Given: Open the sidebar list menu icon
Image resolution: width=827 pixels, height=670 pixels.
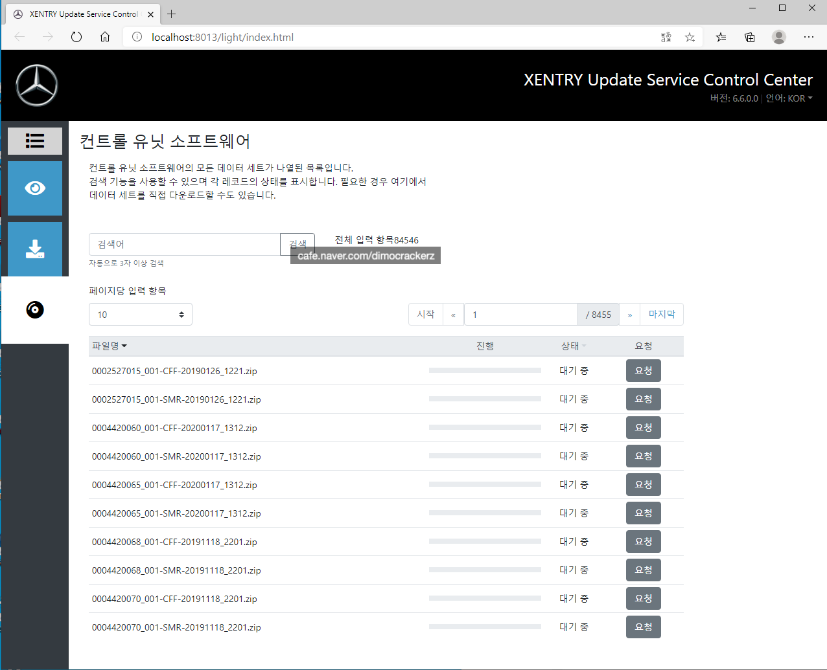Looking at the screenshot, I should 35,140.
